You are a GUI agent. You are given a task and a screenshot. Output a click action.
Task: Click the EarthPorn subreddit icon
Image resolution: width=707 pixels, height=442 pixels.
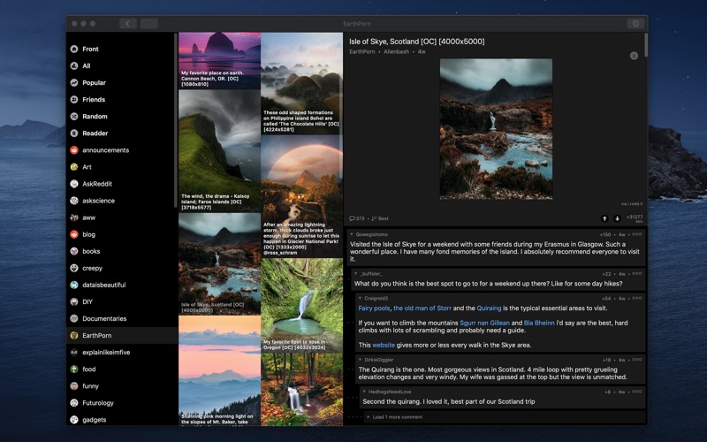coord(74,336)
